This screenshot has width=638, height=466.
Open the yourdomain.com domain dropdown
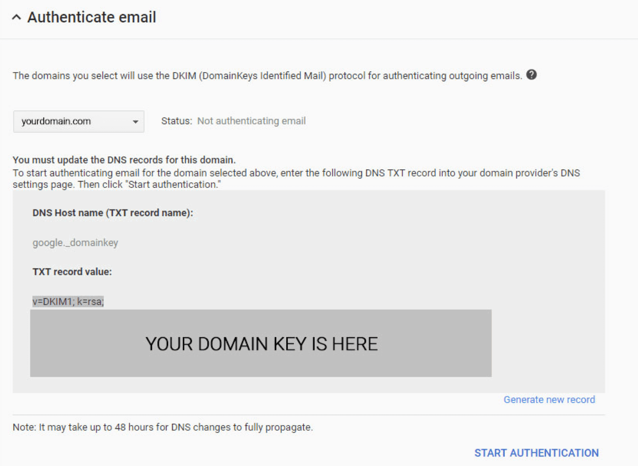[x=79, y=121]
